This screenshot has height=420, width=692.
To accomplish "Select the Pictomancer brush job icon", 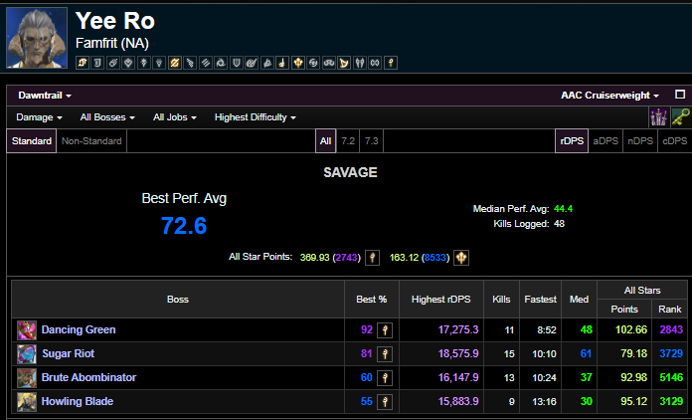I will coord(252,63).
